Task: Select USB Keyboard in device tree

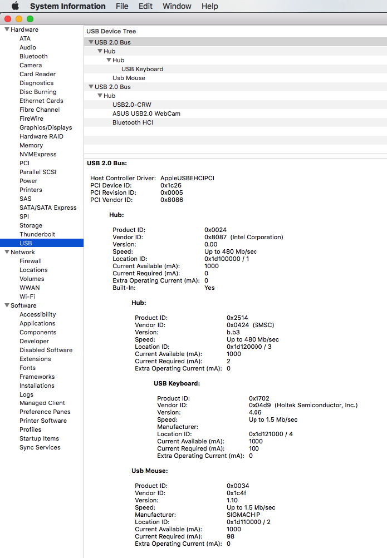Action: [142, 69]
